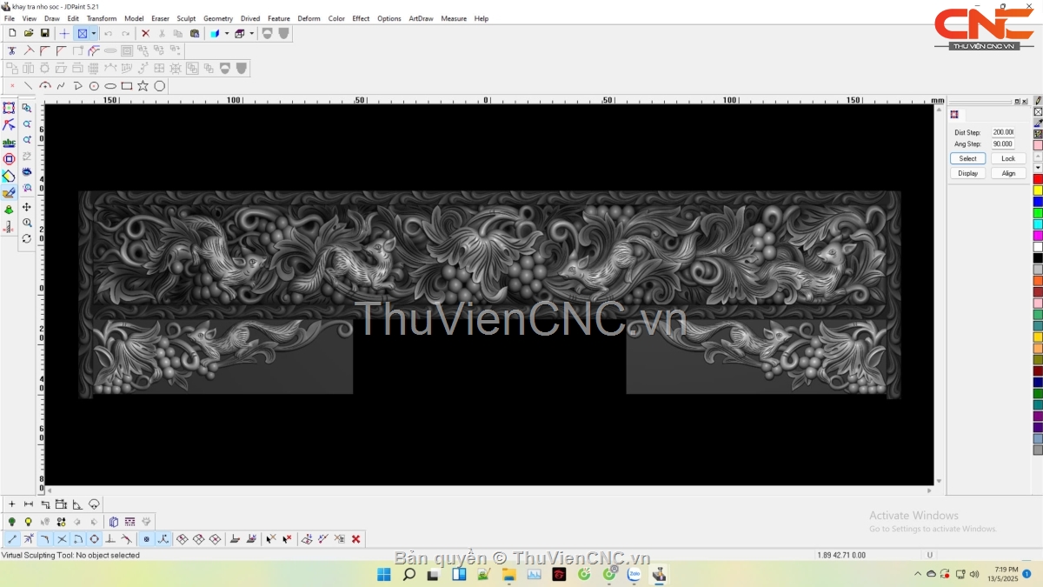1043x587 pixels.
Task: Click the paste clipboard icon in toolbar
Action: pyautogui.click(x=195, y=33)
